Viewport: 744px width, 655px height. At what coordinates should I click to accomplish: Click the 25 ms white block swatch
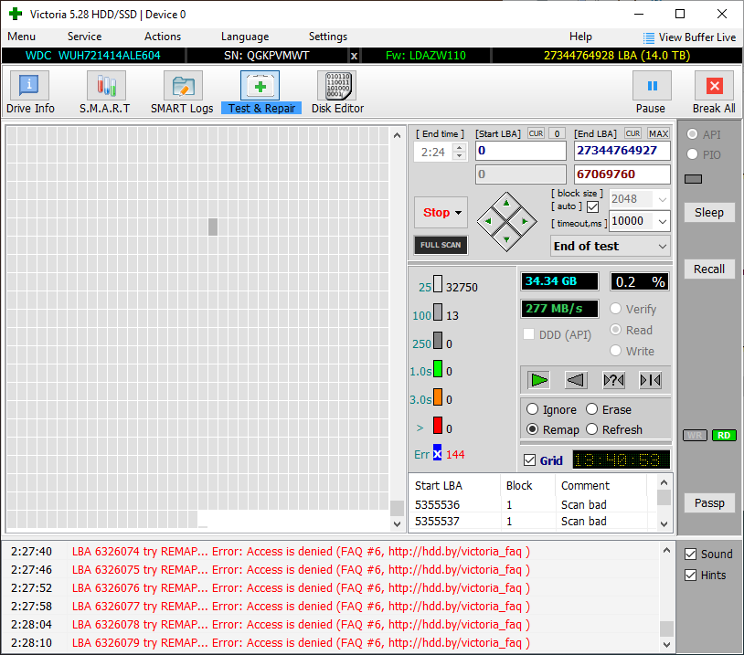(438, 284)
